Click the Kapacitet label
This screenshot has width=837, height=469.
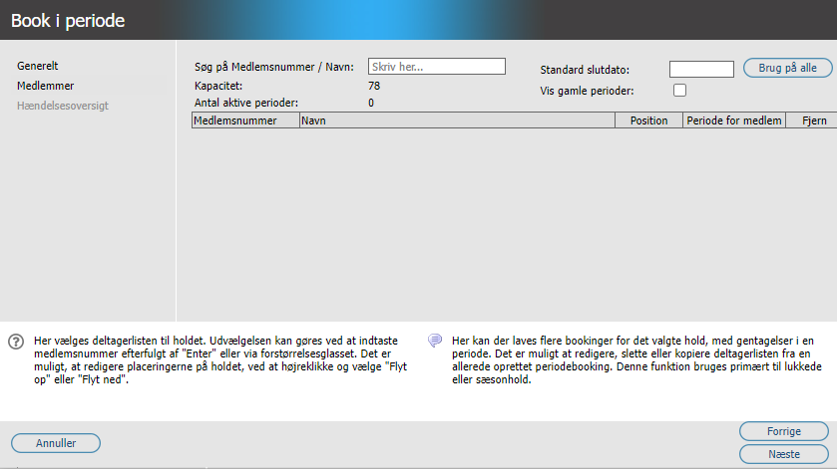click(218, 86)
